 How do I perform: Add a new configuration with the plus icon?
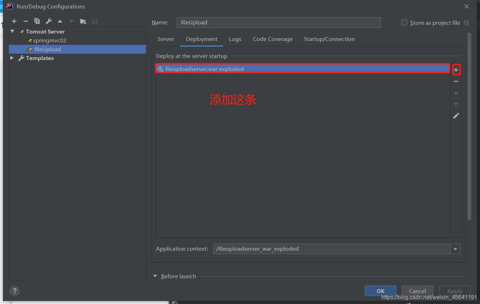click(14, 21)
